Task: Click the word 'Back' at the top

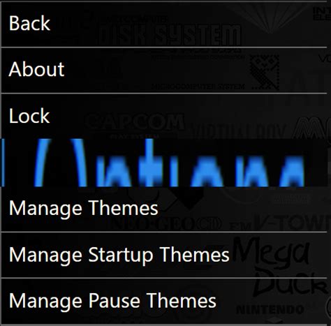Action: [x=29, y=23]
